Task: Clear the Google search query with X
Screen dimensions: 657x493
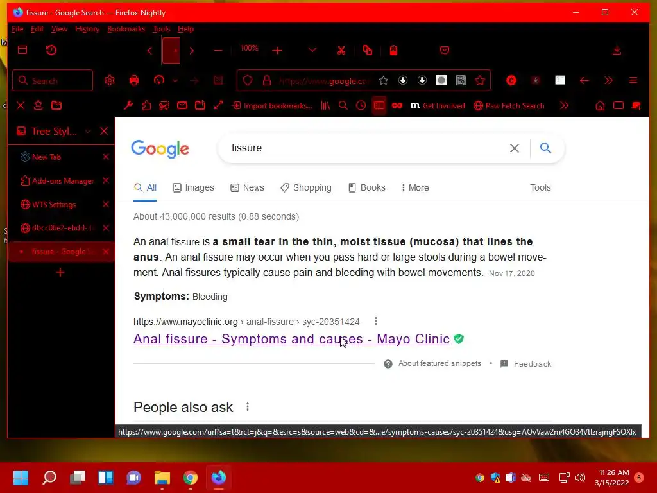Action: pyautogui.click(x=514, y=148)
